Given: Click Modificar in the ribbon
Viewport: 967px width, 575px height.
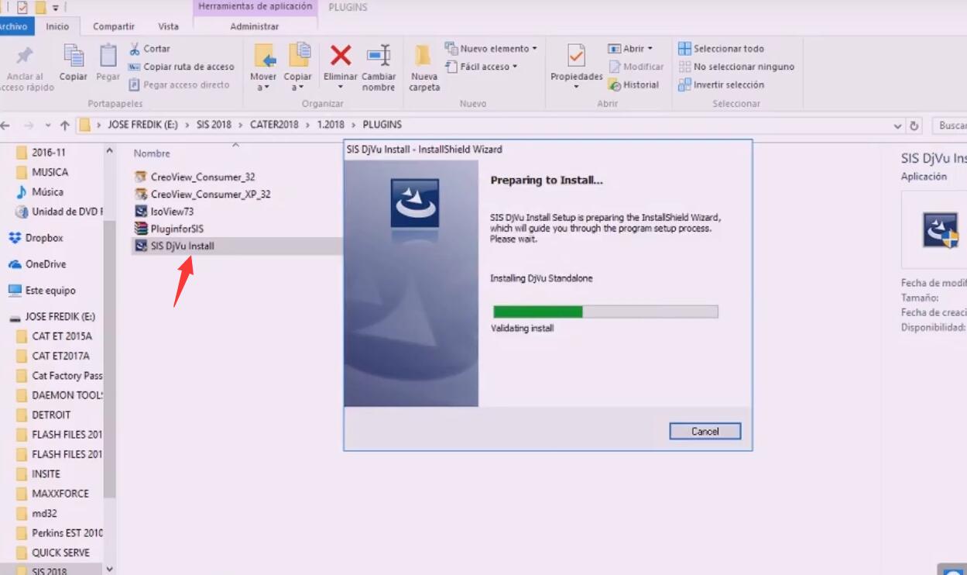Looking at the screenshot, I should 636,67.
